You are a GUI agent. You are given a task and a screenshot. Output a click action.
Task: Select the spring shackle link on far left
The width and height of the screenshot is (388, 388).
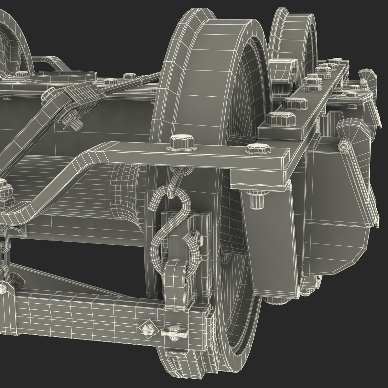tap(6, 255)
